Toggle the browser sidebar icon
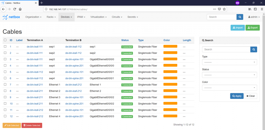 tap(255, 9)
